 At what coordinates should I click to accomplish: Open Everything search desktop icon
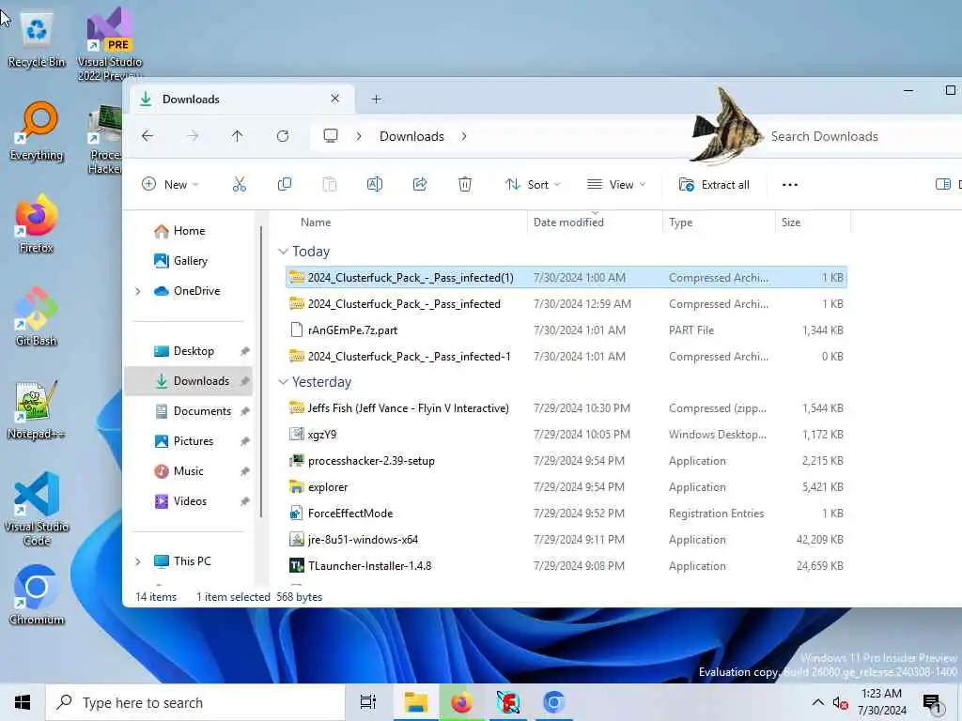[37, 131]
